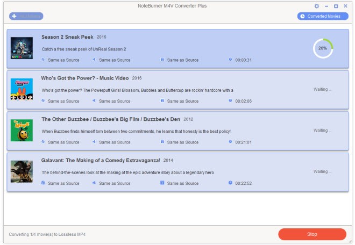Click description about Buzzbee torn between two commitments
This screenshot has width=355, height=245.
[136, 132]
